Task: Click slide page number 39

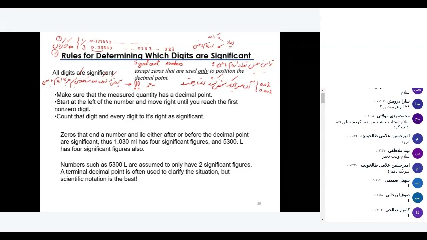Action: pyautogui.click(x=259, y=203)
